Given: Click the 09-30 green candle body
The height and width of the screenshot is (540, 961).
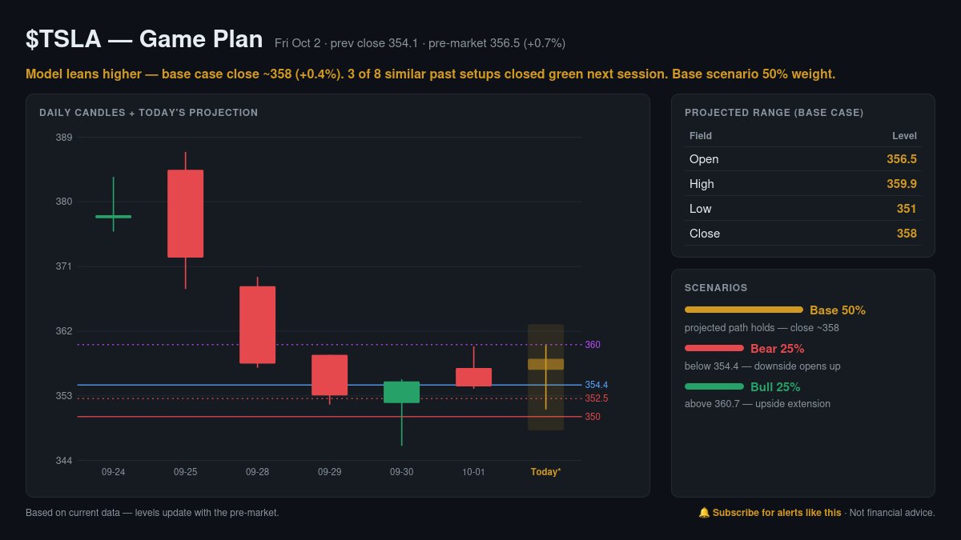Looking at the screenshot, I should pos(401,392).
